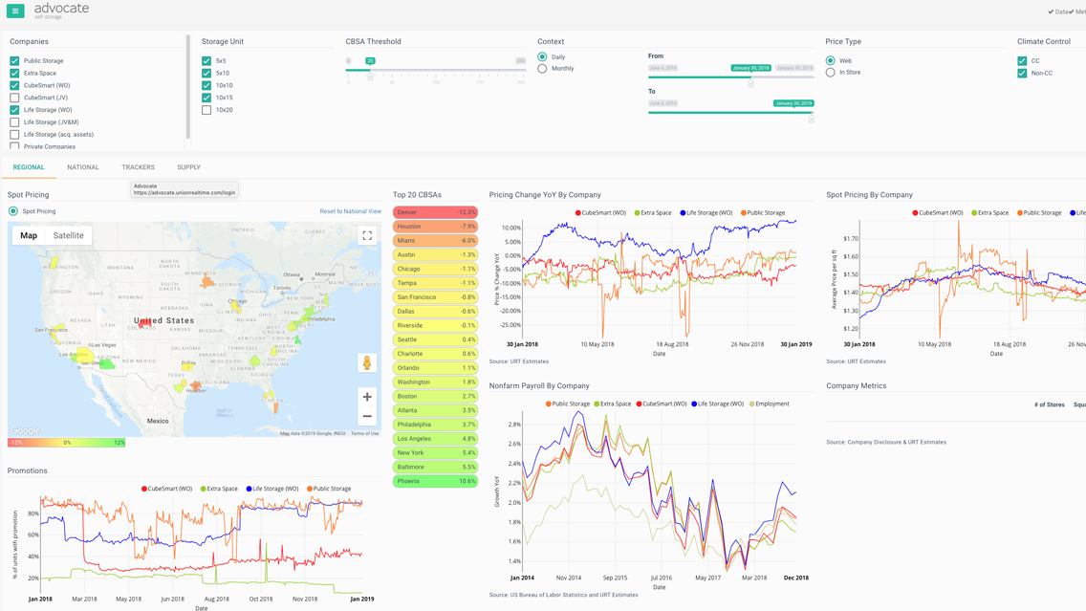Select San Francisco in Top 20 CBSAs
This screenshot has height=611, width=1086.
point(435,297)
